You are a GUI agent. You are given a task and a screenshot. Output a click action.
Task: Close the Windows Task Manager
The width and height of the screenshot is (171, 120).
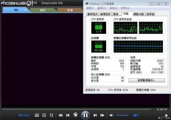(166, 4)
